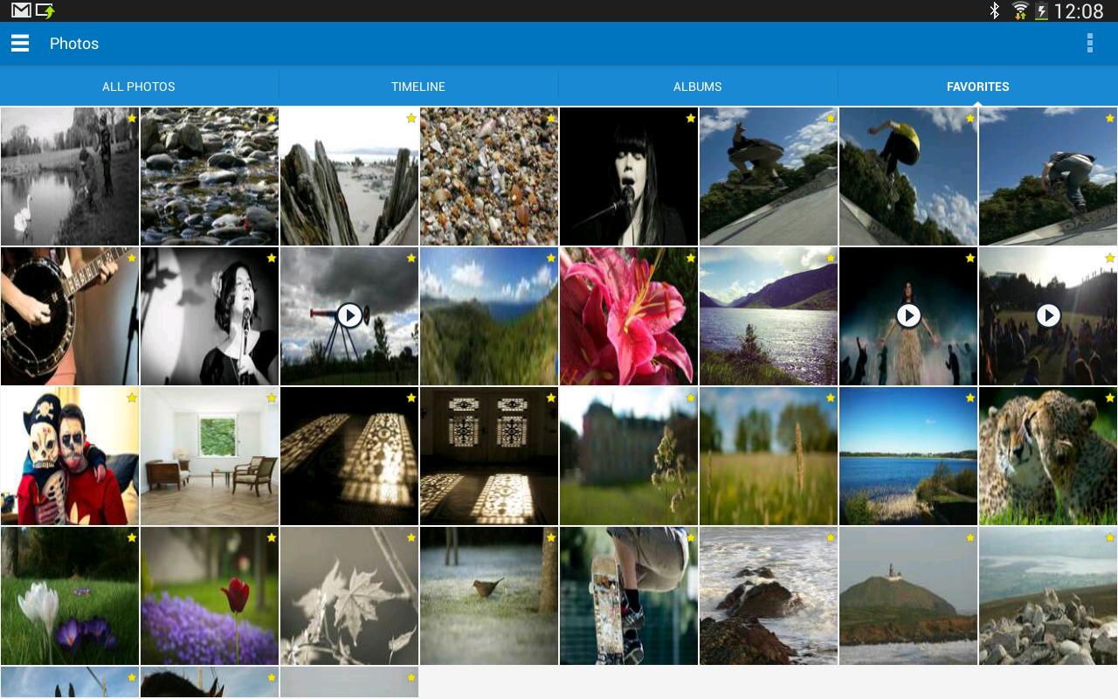Switch to the Timeline tab
This screenshot has height=699, width=1118.
pos(418,87)
